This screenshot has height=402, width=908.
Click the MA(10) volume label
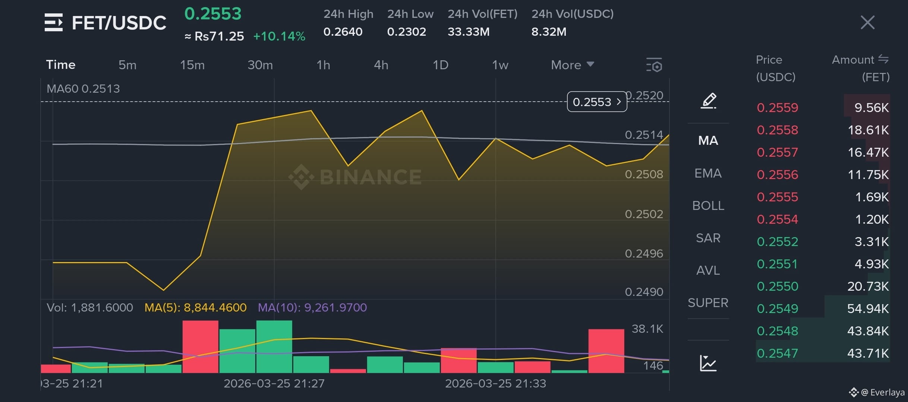[312, 307]
